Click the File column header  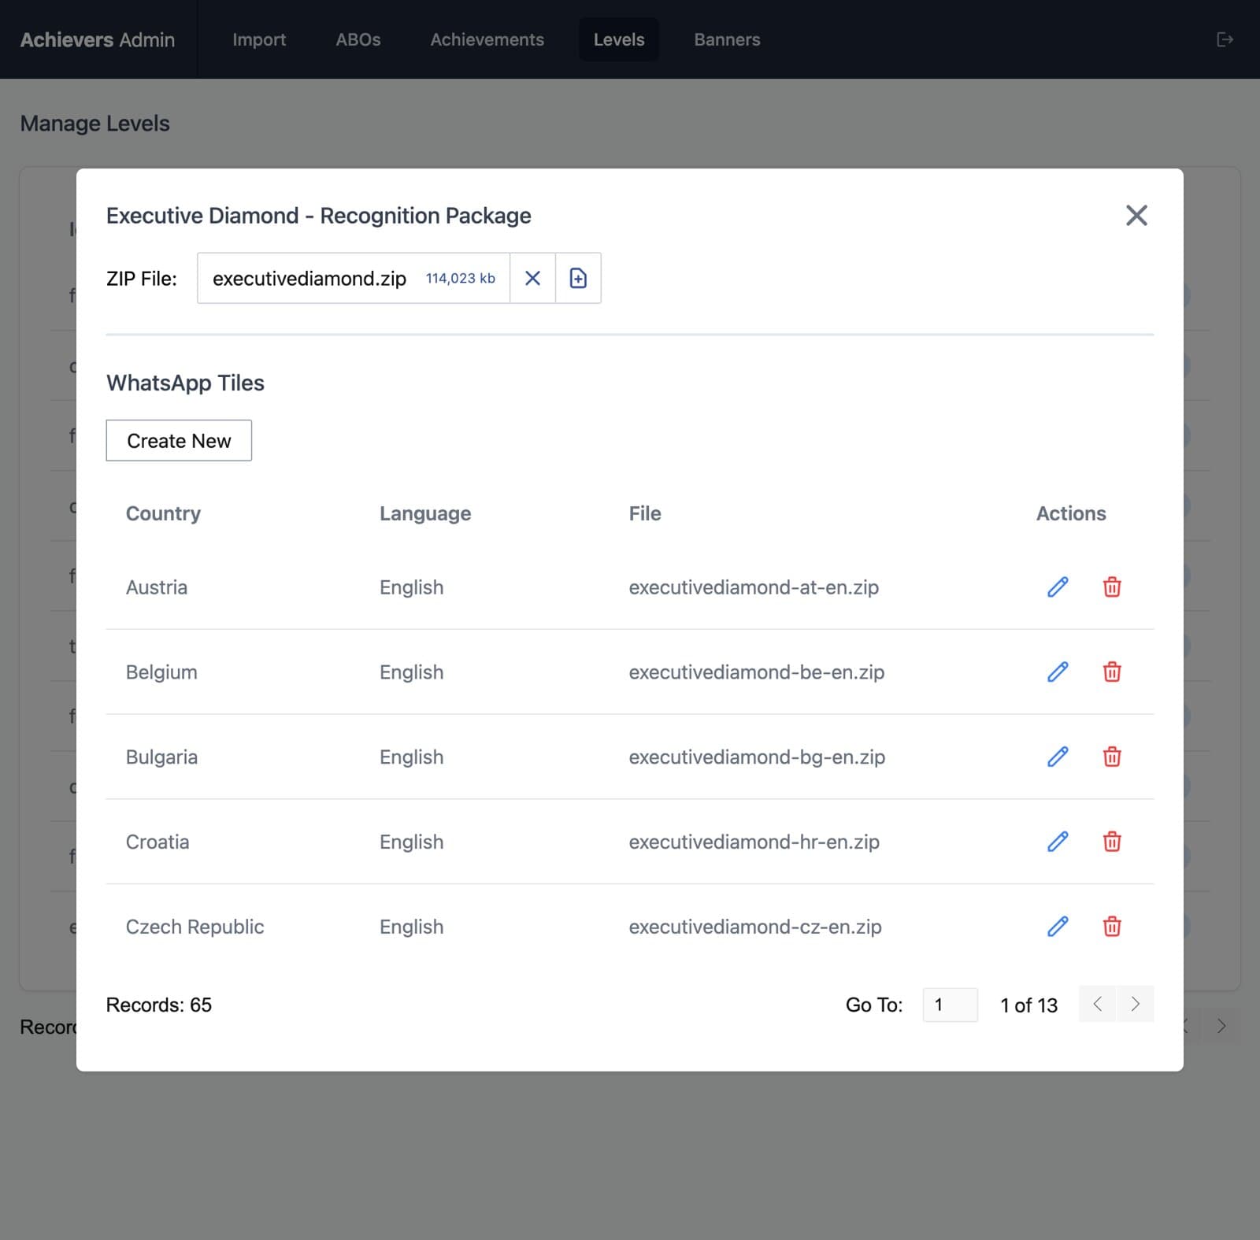click(x=645, y=513)
